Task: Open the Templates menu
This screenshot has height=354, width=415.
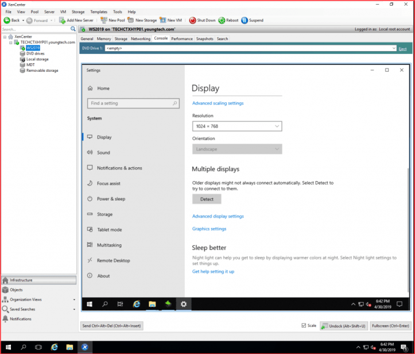Action: point(99,11)
